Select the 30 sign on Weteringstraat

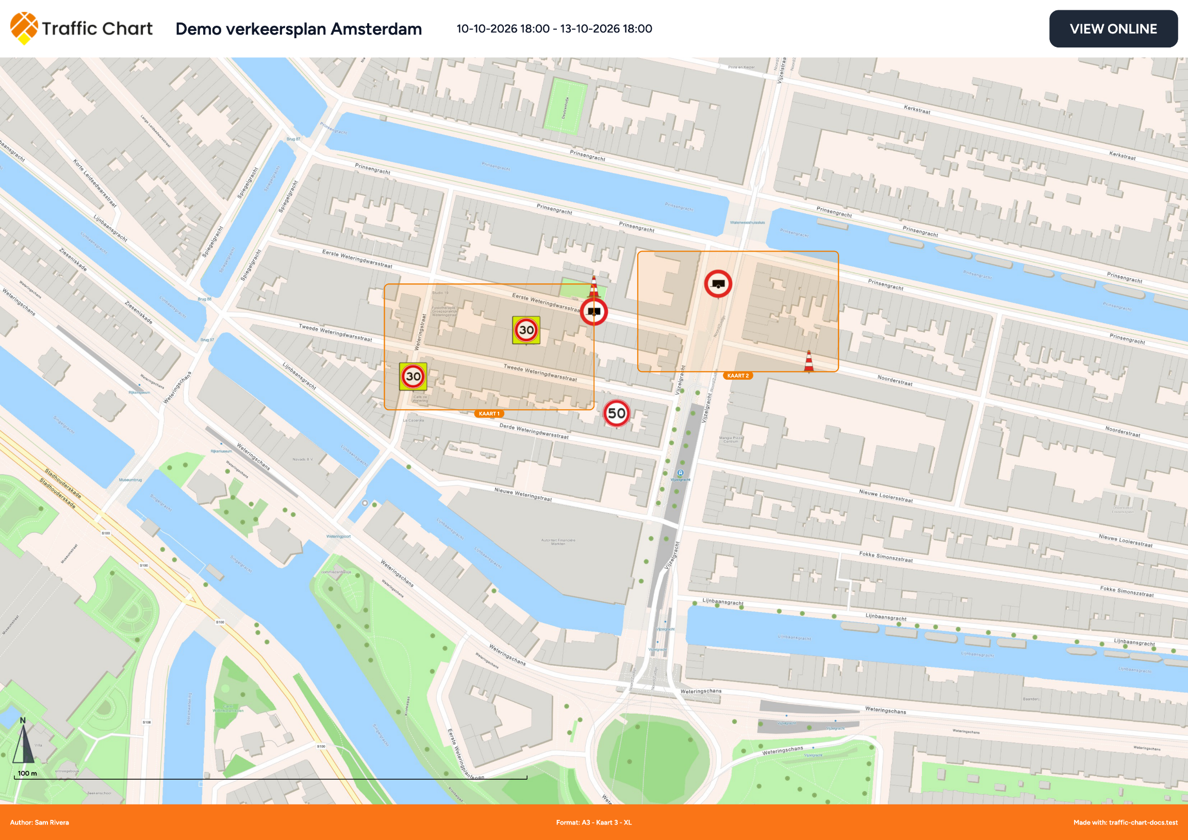pyautogui.click(x=413, y=377)
